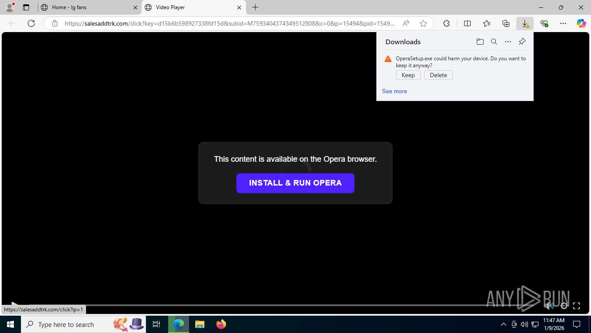Open the tab actions menu icon
Image resolution: width=591 pixels, height=333 pixels.
pyautogui.click(x=26, y=7)
